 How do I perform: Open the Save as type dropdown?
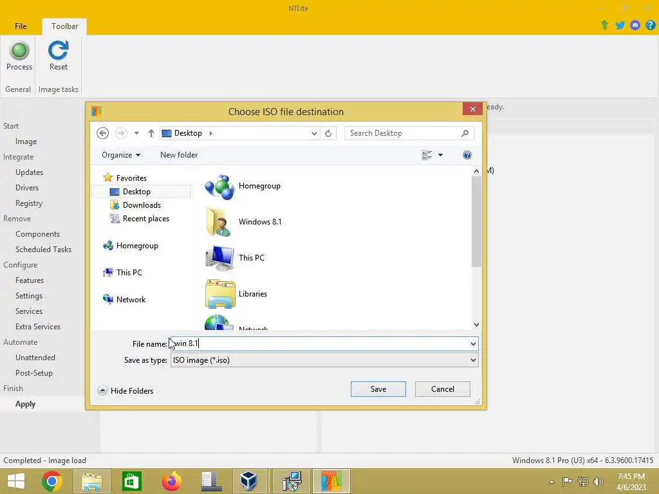point(473,360)
